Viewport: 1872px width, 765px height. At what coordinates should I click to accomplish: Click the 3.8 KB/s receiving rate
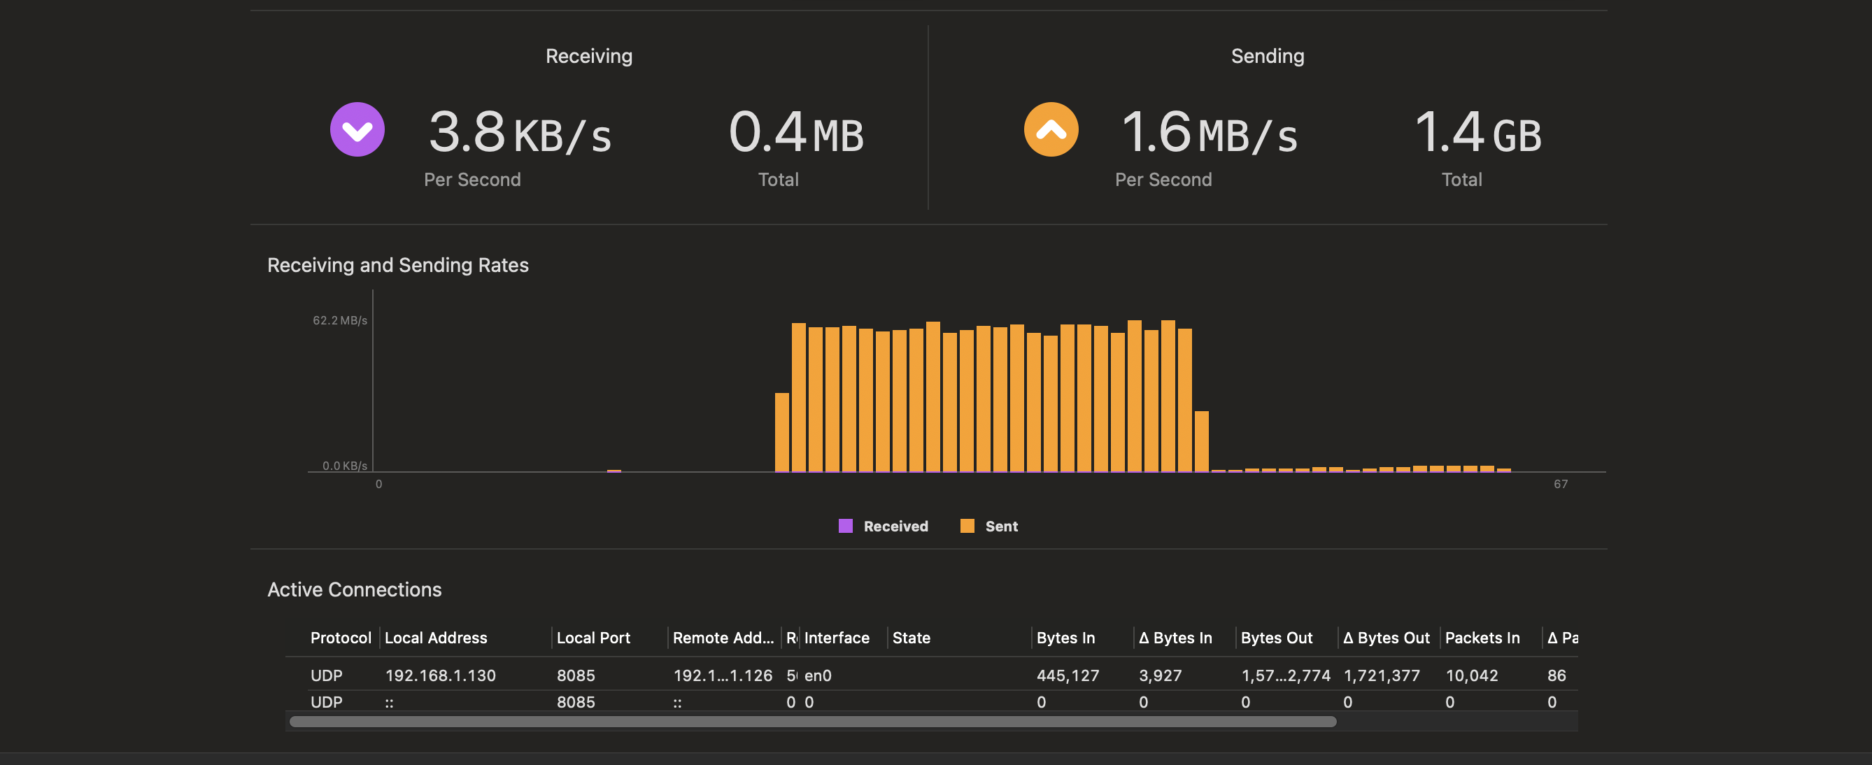pyautogui.click(x=520, y=132)
